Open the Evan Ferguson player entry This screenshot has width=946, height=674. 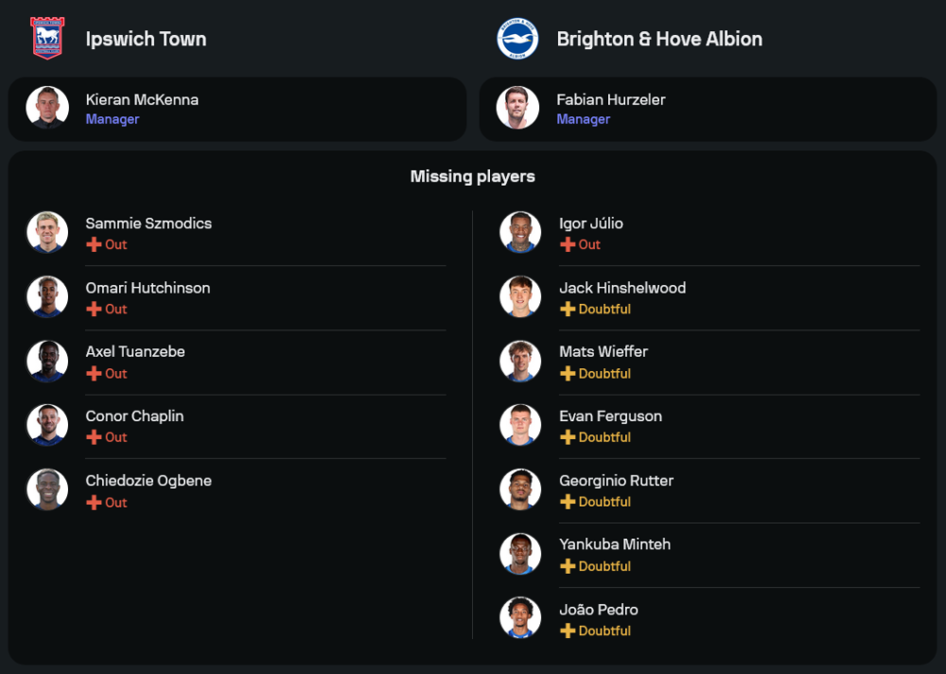point(610,416)
